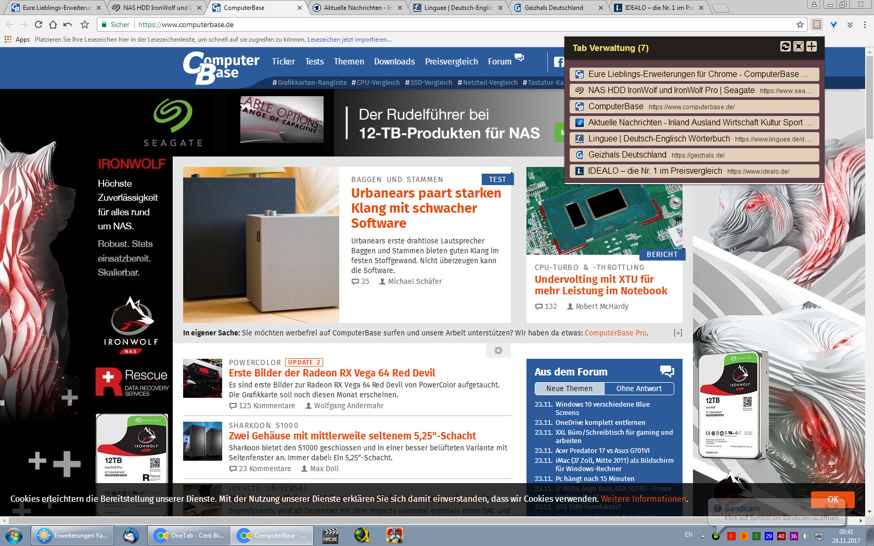This screenshot has height=546, width=874.
Task: Select IDEALO entry in Tab Verwaltung list
Action: (x=695, y=171)
